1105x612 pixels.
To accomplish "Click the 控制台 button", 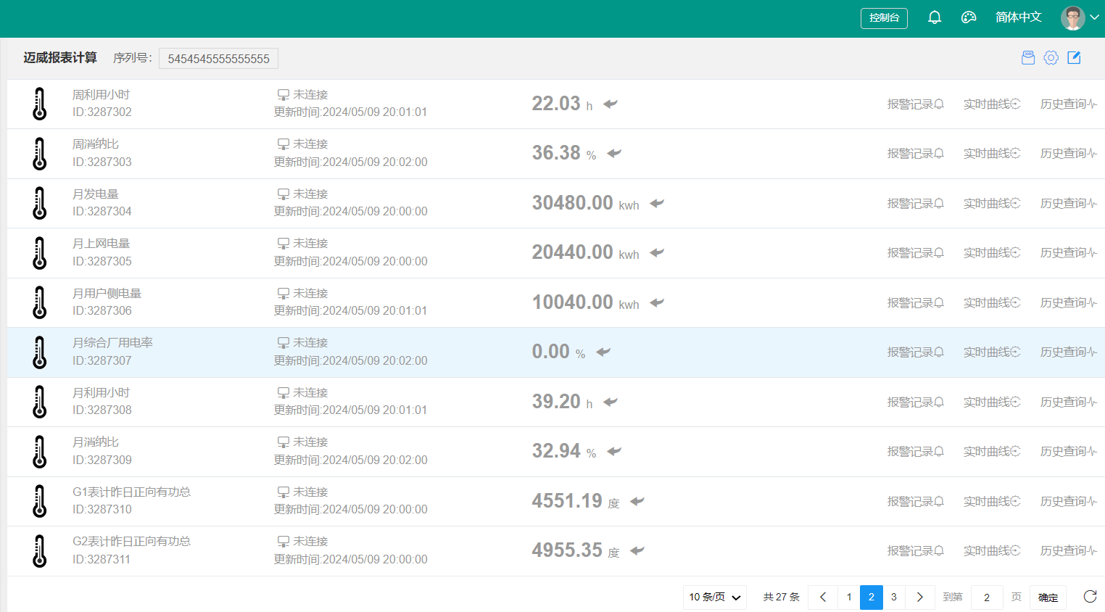I will coord(884,18).
